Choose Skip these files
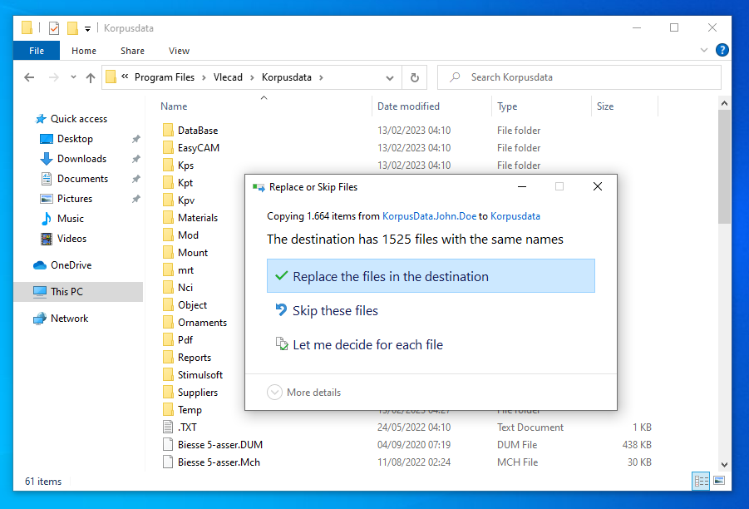 335,311
